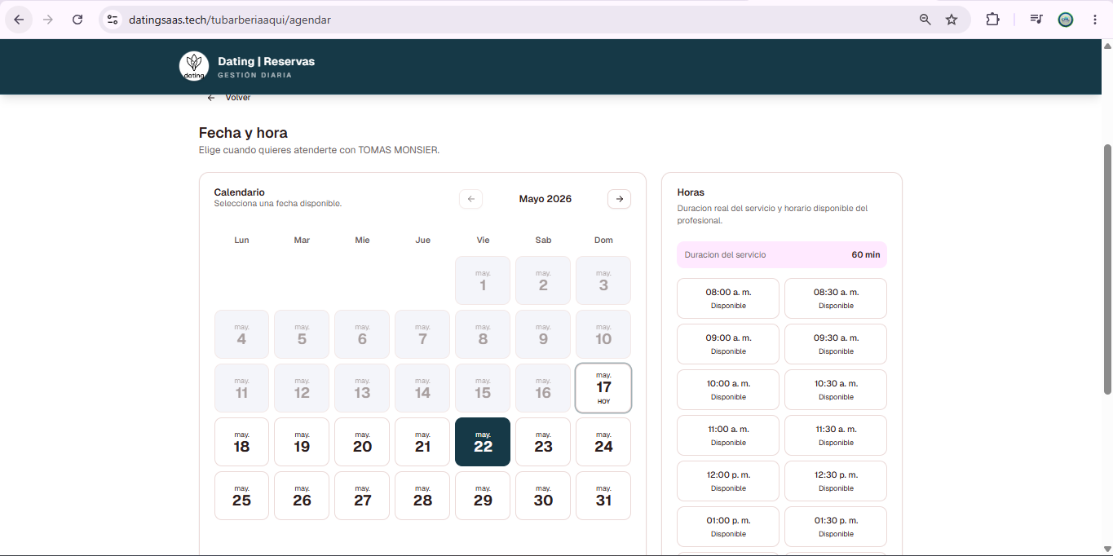
Task: Choose May 24 on the calendar
Action: 603,442
